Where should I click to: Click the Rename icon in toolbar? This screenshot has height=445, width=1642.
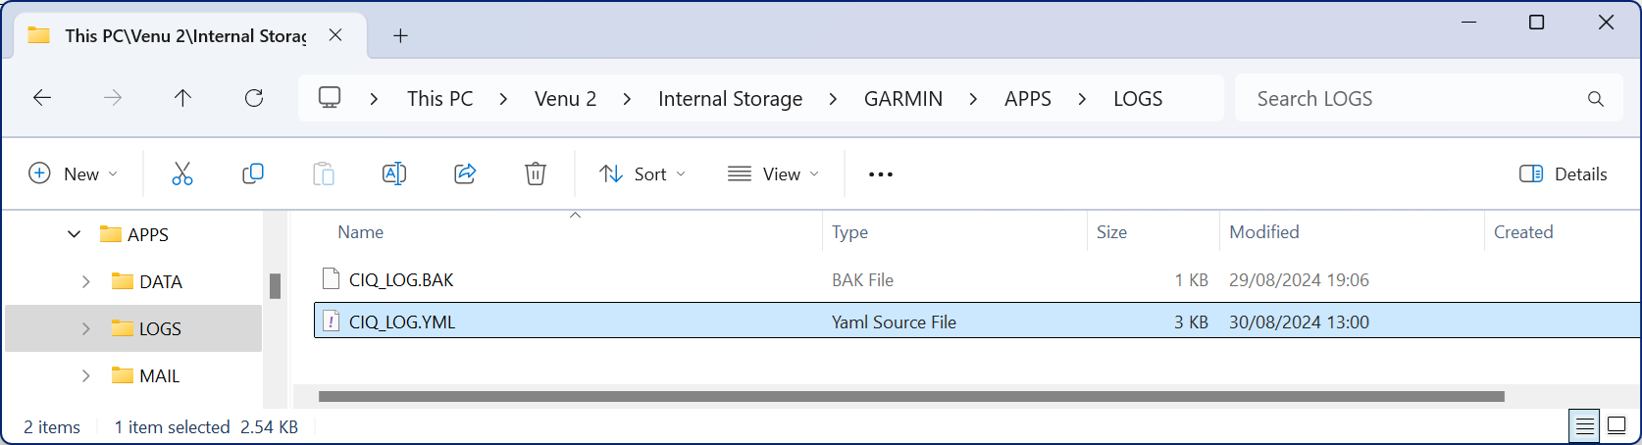[393, 173]
